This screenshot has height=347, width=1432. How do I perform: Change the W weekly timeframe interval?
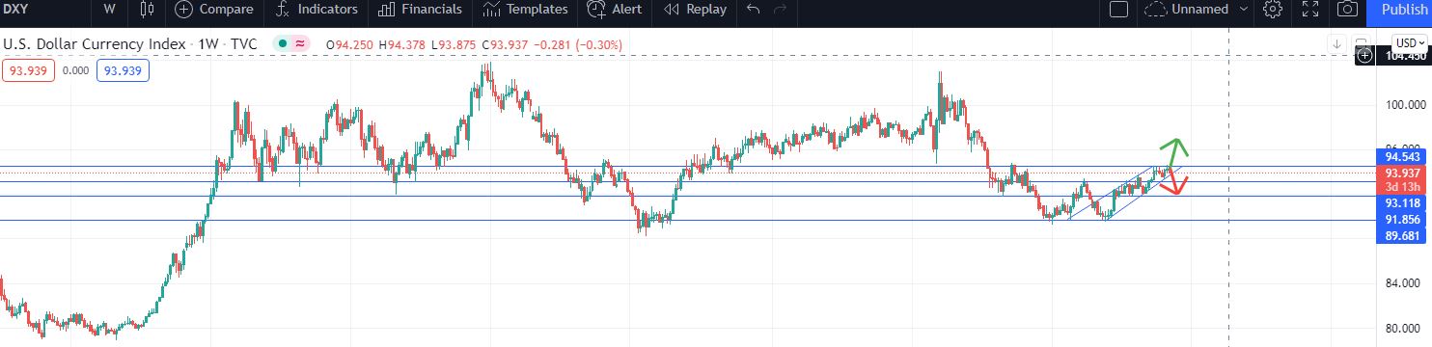click(x=109, y=10)
